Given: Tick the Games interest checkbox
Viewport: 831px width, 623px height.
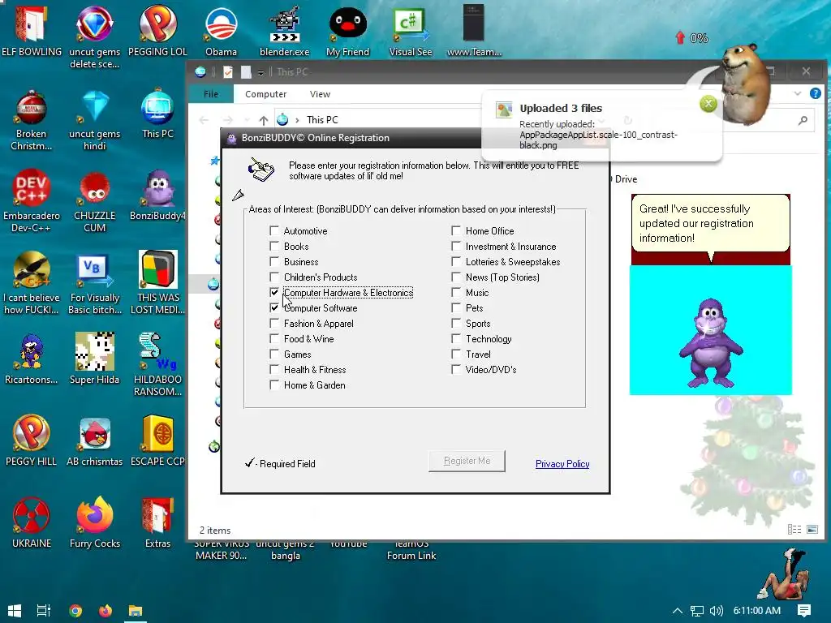Looking at the screenshot, I should click(x=274, y=354).
